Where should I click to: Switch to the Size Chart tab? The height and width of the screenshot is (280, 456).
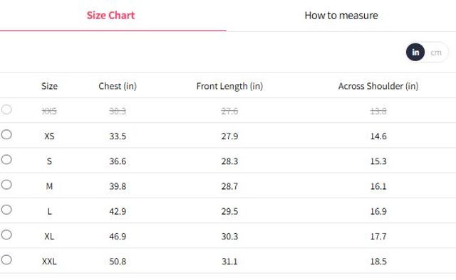pyautogui.click(x=111, y=16)
